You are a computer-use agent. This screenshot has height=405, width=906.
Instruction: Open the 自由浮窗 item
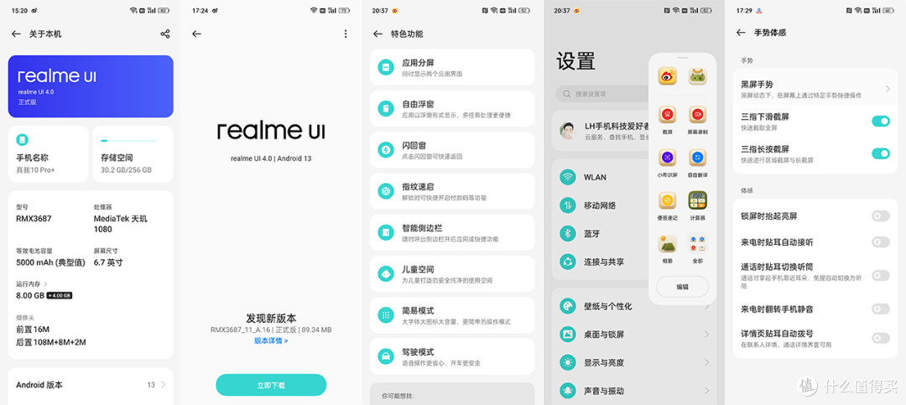452,109
